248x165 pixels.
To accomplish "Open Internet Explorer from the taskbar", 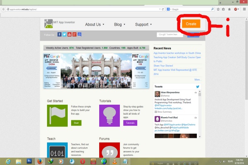I will coord(8,161).
